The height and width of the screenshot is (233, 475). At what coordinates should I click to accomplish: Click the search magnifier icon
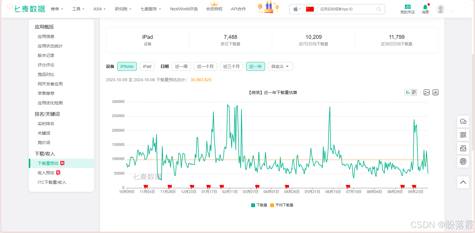click(379, 9)
